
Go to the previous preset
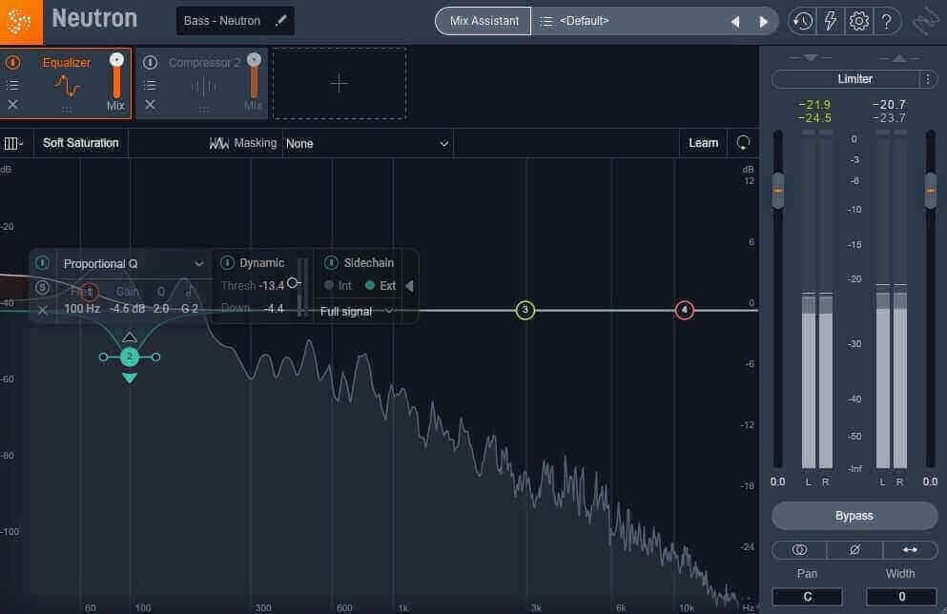click(x=735, y=22)
